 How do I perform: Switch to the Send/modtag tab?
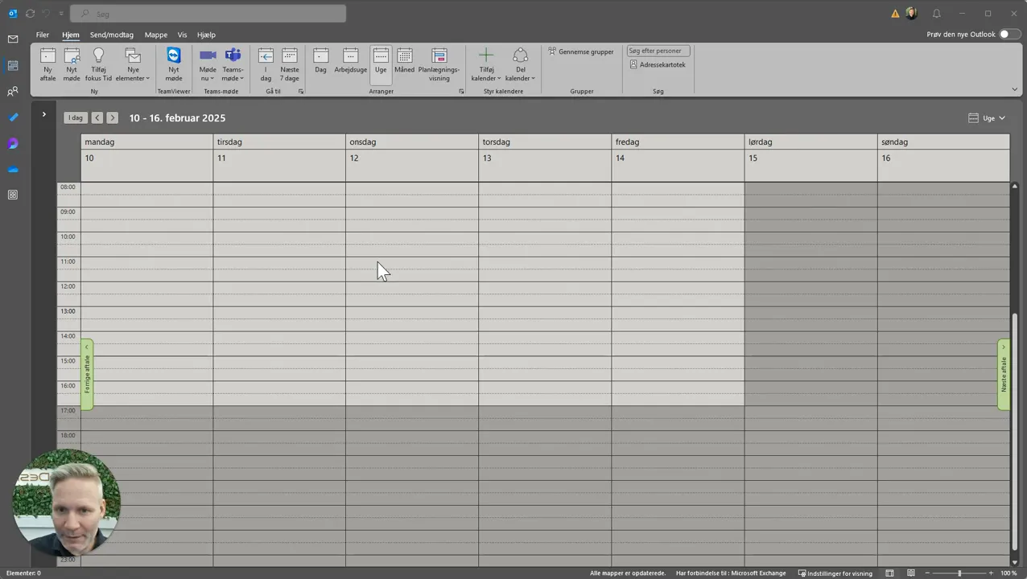click(112, 35)
